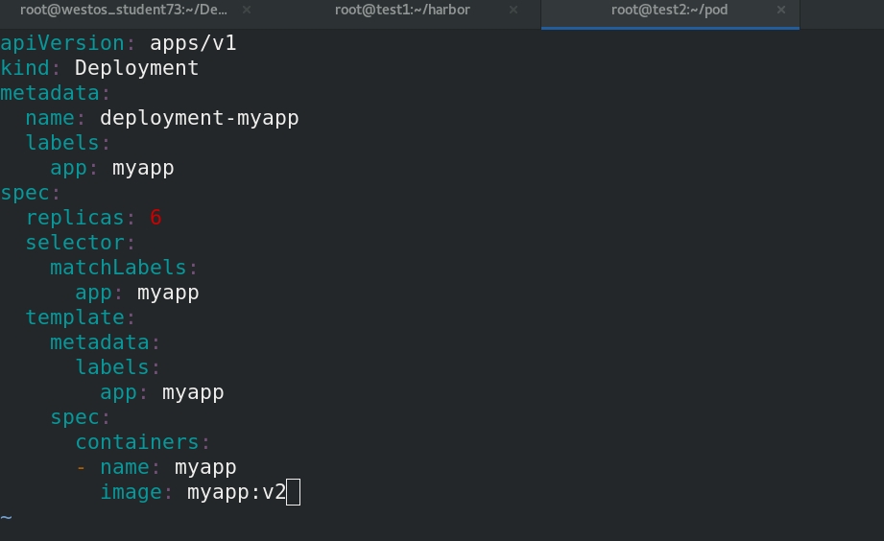Click the block cursor after v2
This screenshot has width=884, height=541.
tap(293, 492)
